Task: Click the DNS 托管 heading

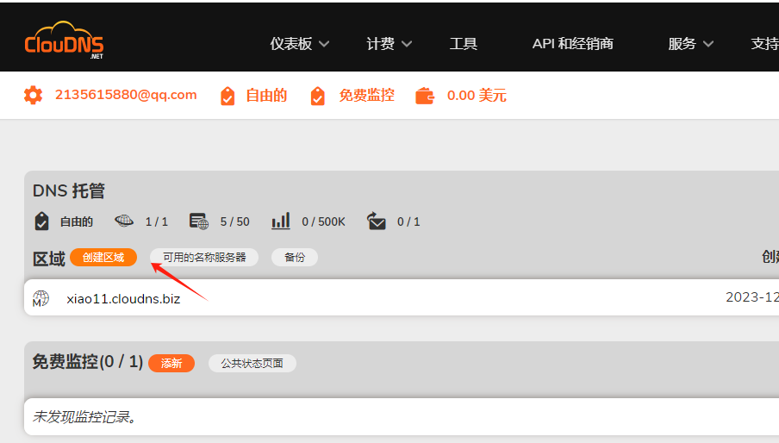Action: click(x=69, y=190)
